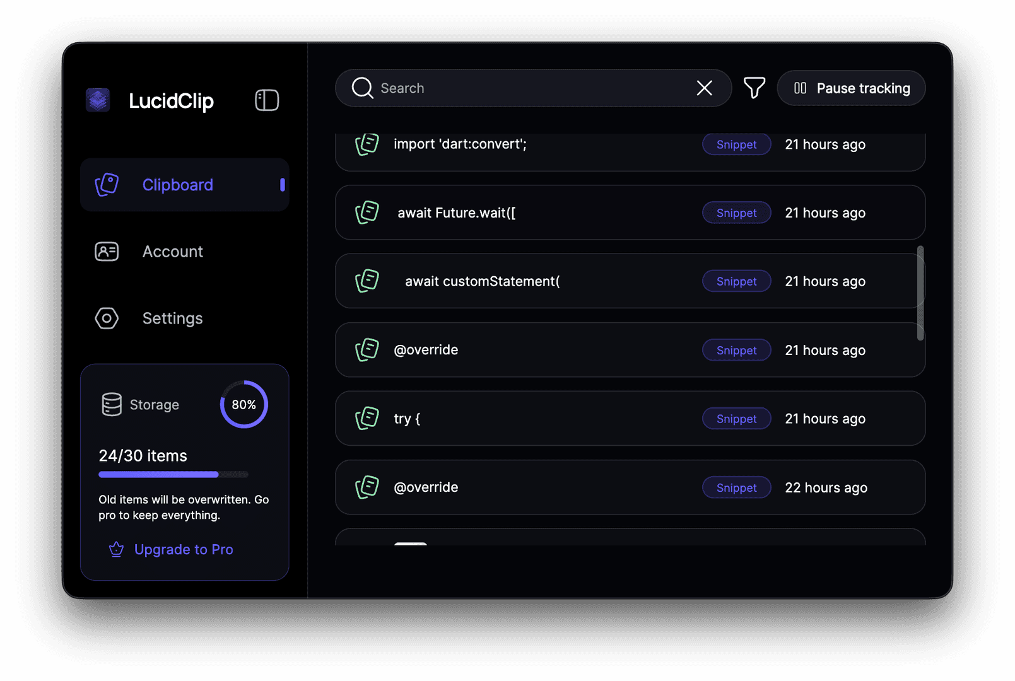Click the green snippet icon on 'try {' entry
Viewport: 1015px width, 681px height.
tap(367, 418)
